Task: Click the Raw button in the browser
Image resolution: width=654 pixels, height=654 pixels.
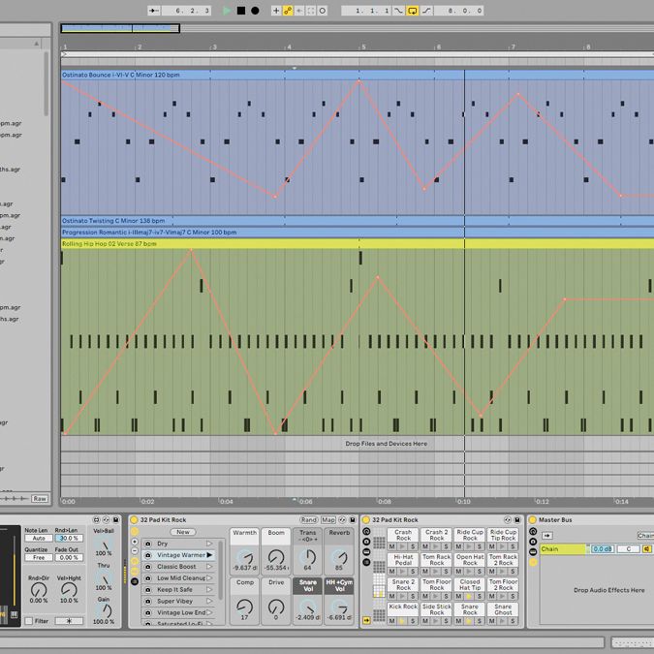Action: coord(40,498)
